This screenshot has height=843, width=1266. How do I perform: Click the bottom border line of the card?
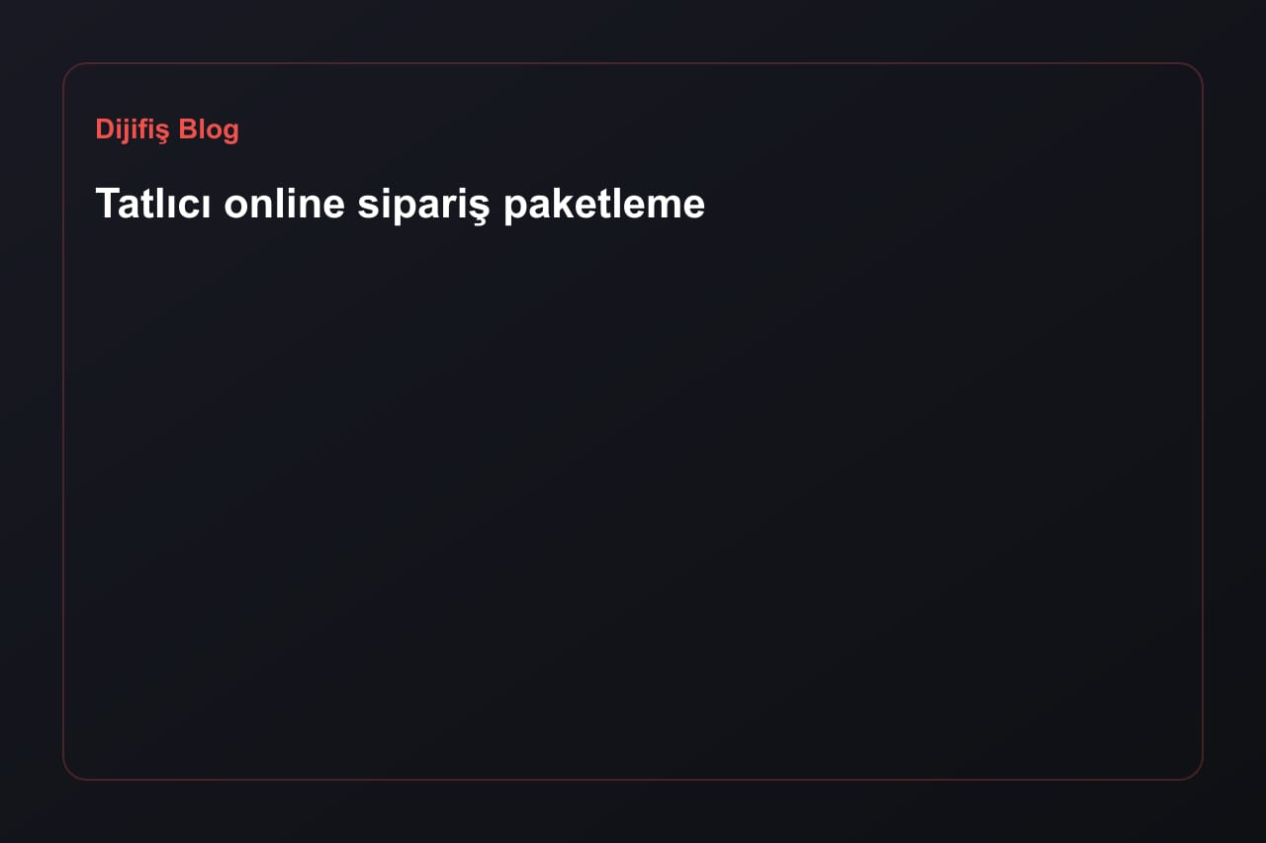pyautogui.click(x=633, y=779)
